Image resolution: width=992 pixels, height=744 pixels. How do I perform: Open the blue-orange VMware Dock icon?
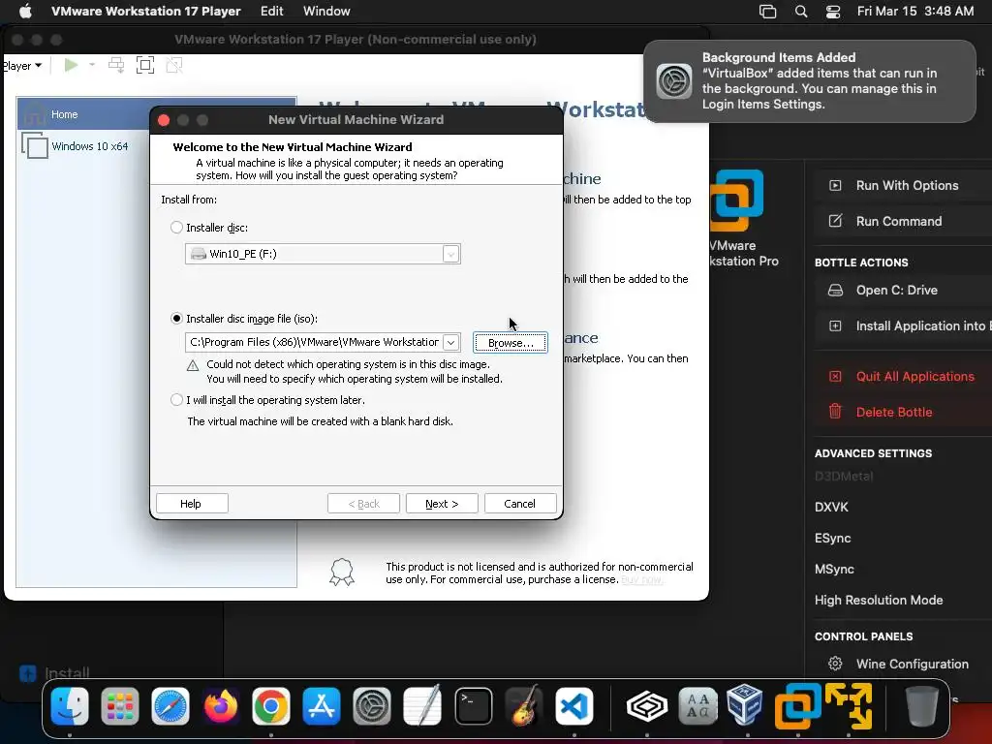pyautogui.click(x=797, y=706)
